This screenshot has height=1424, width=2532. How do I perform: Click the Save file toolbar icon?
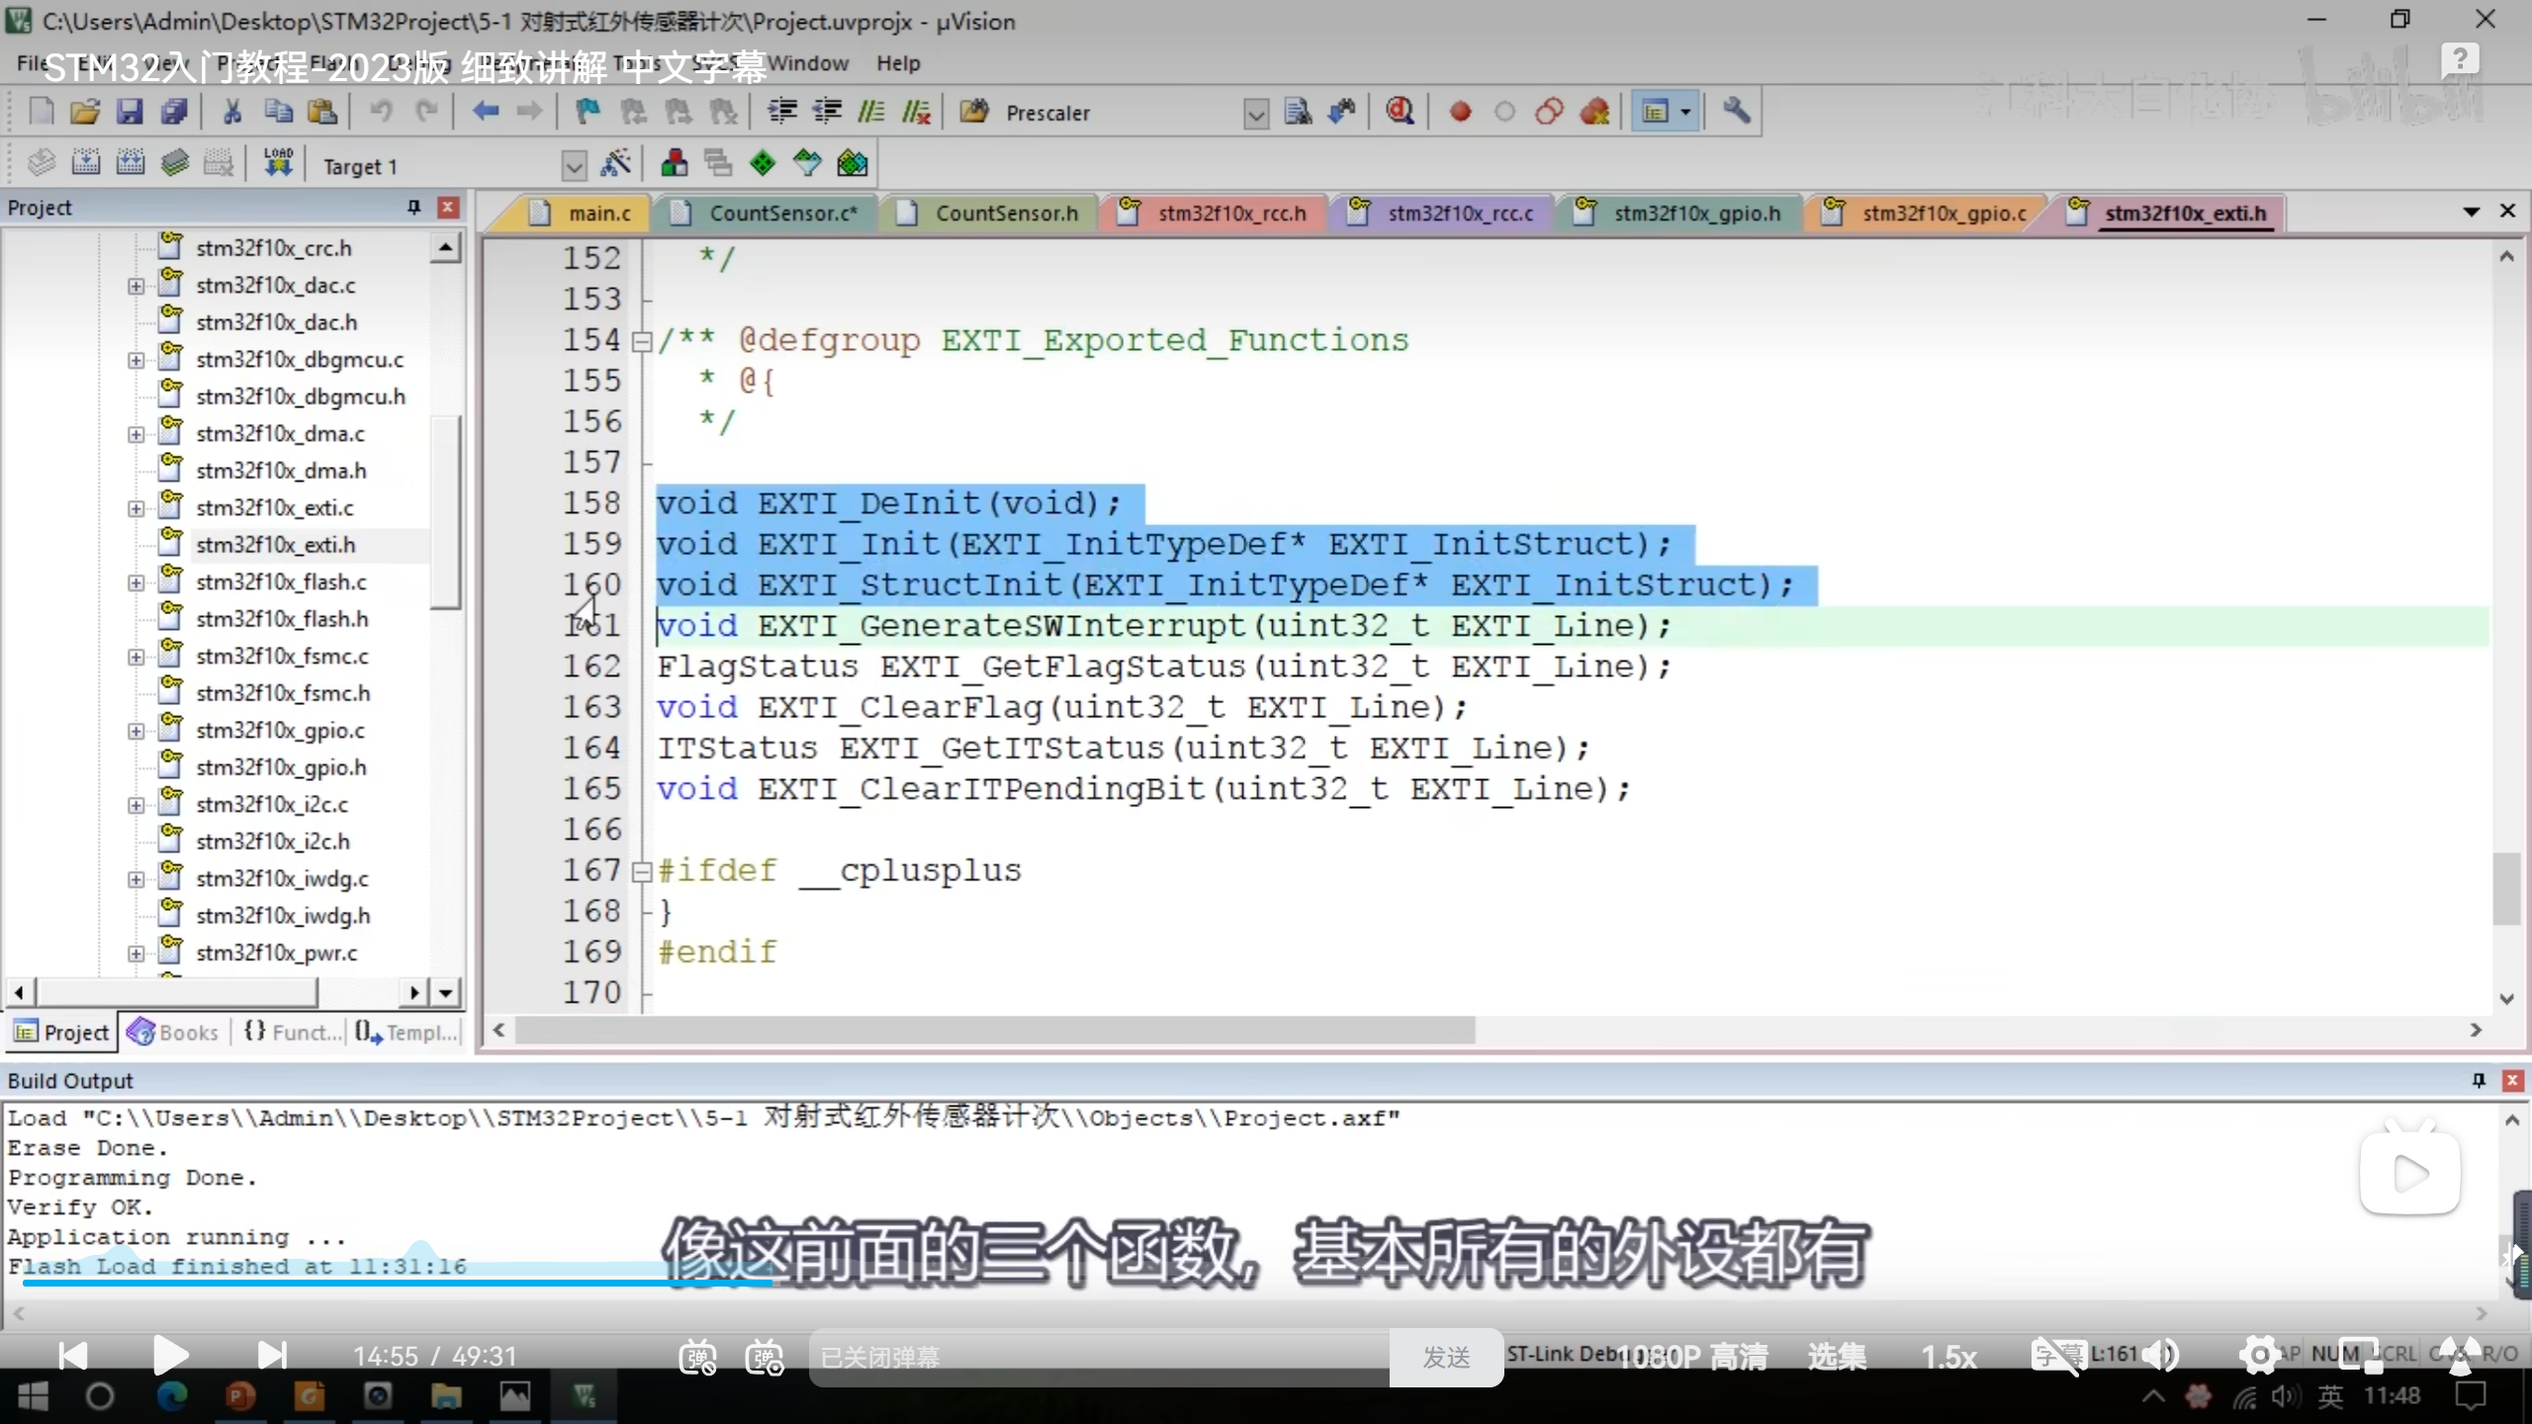pyautogui.click(x=130, y=112)
